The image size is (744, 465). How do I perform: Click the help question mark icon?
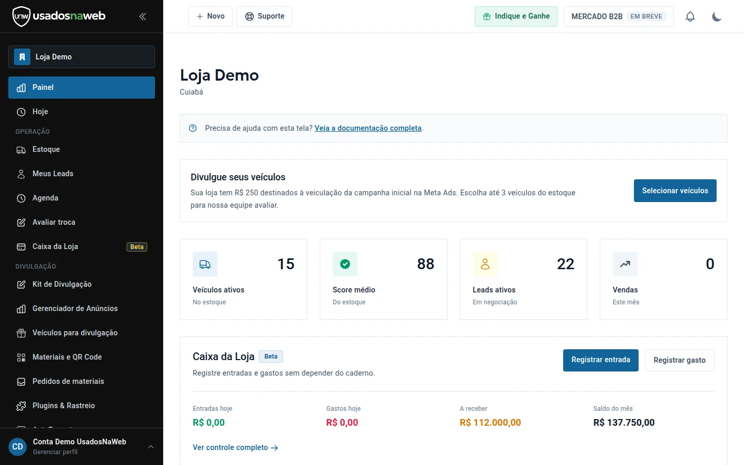click(x=193, y=128)
